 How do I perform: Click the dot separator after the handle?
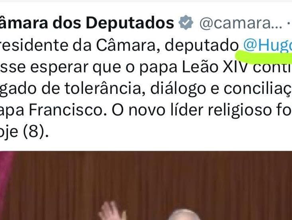289,23
